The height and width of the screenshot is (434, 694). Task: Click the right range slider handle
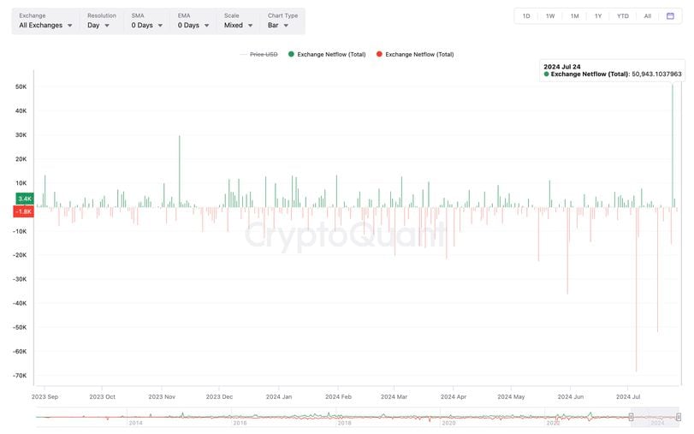pos(678,417)
